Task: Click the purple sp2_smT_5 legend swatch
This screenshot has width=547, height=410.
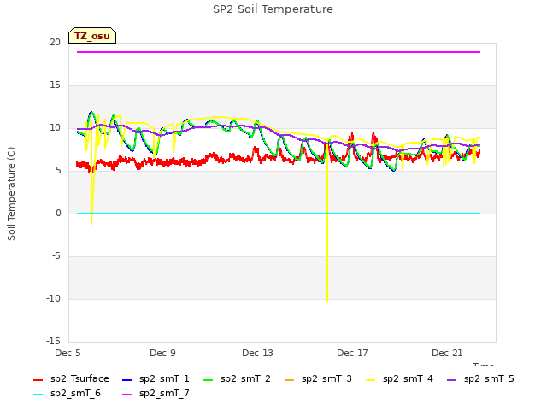Action: coord(452,379)
